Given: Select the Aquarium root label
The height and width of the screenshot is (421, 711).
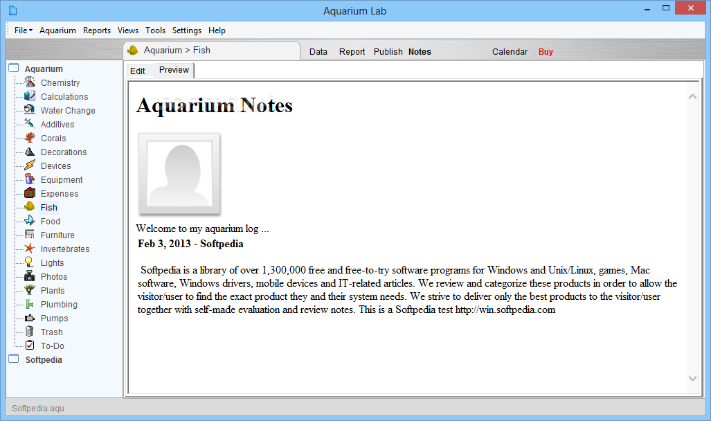Looking at the screenshot, I should (44, 69).
